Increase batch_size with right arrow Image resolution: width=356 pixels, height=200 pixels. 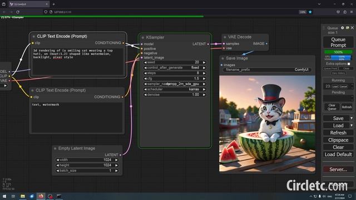tap(116, 171)
